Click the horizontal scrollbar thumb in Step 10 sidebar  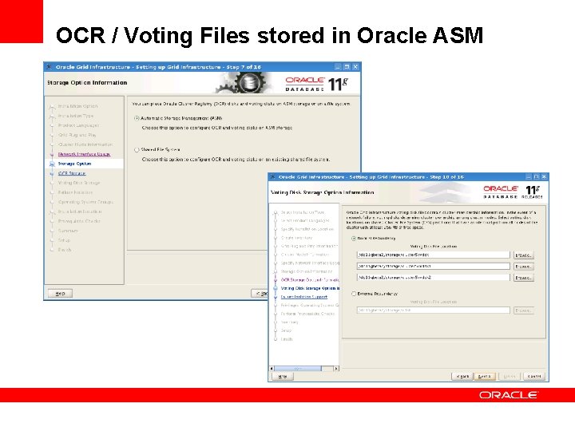pyautogui.click(x=298, y=368)
